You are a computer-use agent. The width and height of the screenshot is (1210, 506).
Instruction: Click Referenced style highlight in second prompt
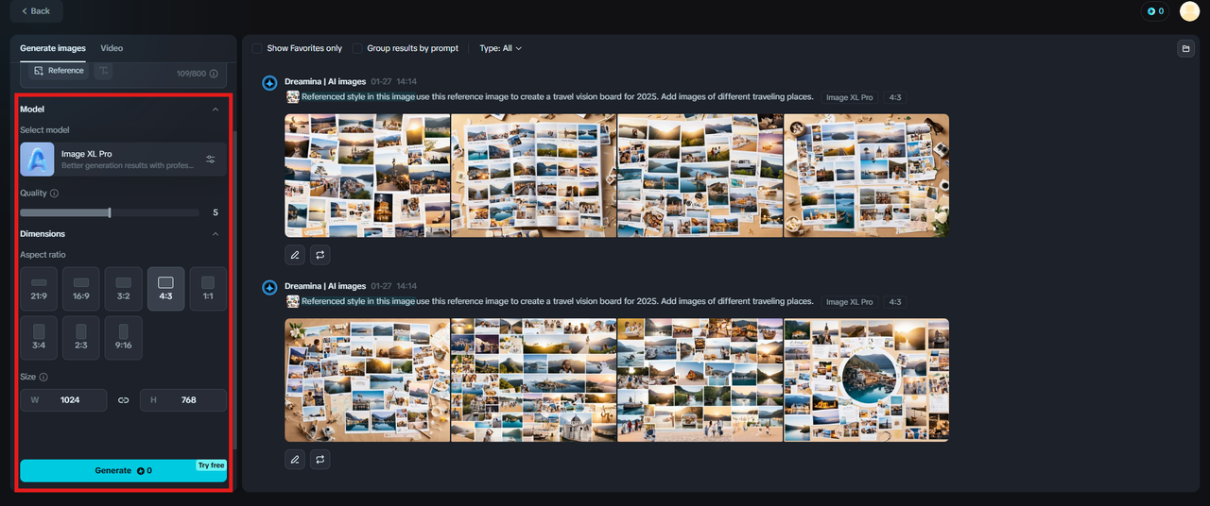tap(358, 301)
